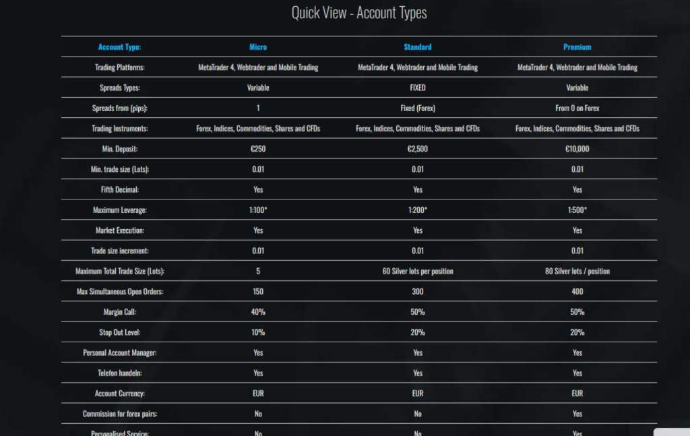Click the "80 Silver lots / position" cell
The width and height of the screenshot is (690, 436).
(x=577, y=271)
